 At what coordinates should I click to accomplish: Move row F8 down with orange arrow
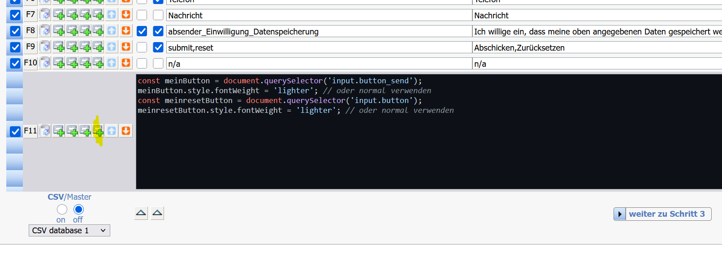coord(126,30)
